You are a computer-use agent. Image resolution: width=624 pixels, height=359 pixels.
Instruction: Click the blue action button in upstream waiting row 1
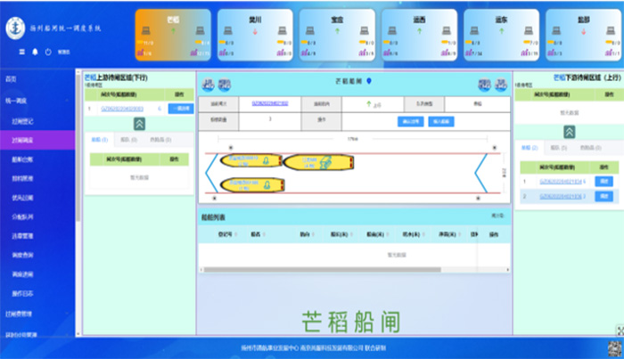[179, 109]
